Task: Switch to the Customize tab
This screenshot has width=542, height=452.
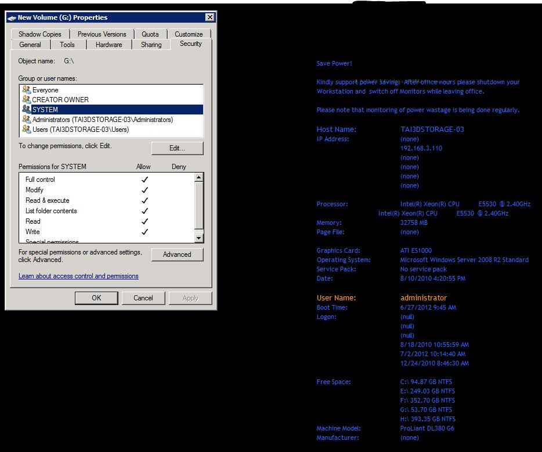Action: 189,34
